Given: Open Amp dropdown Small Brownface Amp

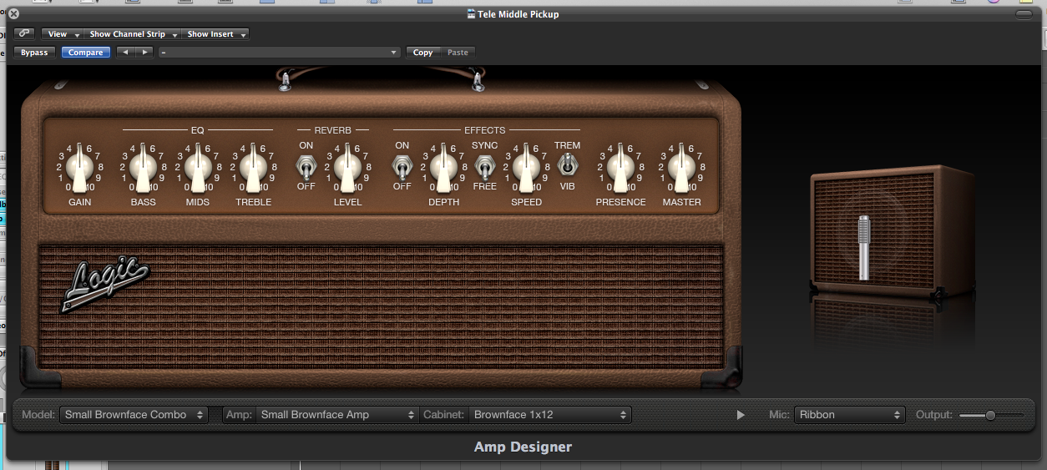Looking at the screenshot, I should point(336,414).
